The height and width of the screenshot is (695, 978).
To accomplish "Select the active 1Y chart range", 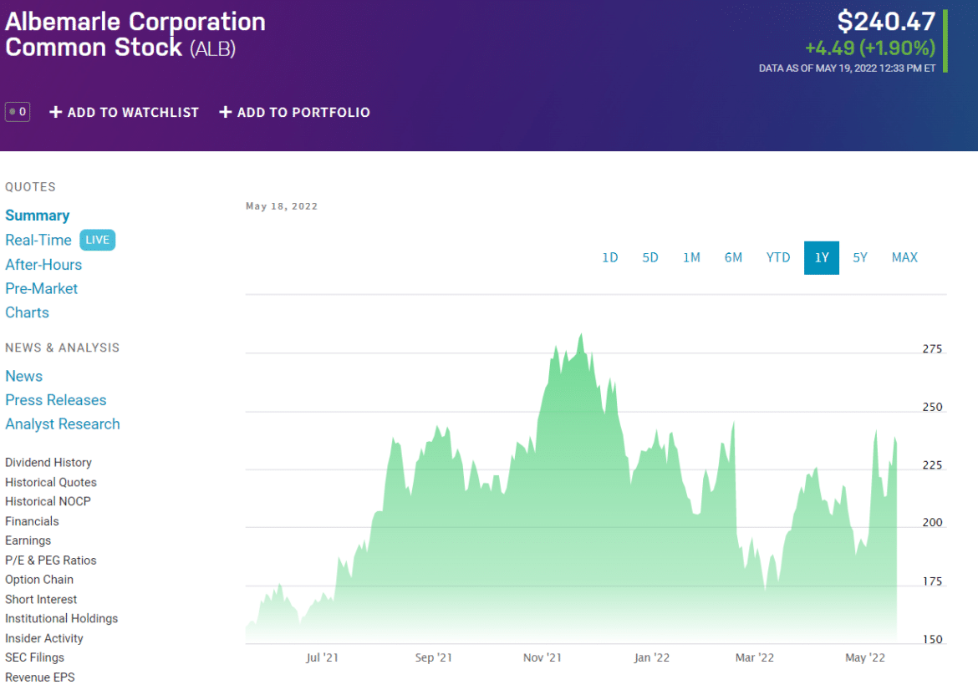I will pos(822,257).
